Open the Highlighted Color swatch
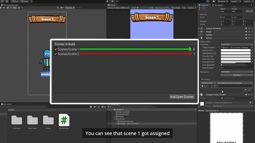The image size is (255, 143). point(235,53)
